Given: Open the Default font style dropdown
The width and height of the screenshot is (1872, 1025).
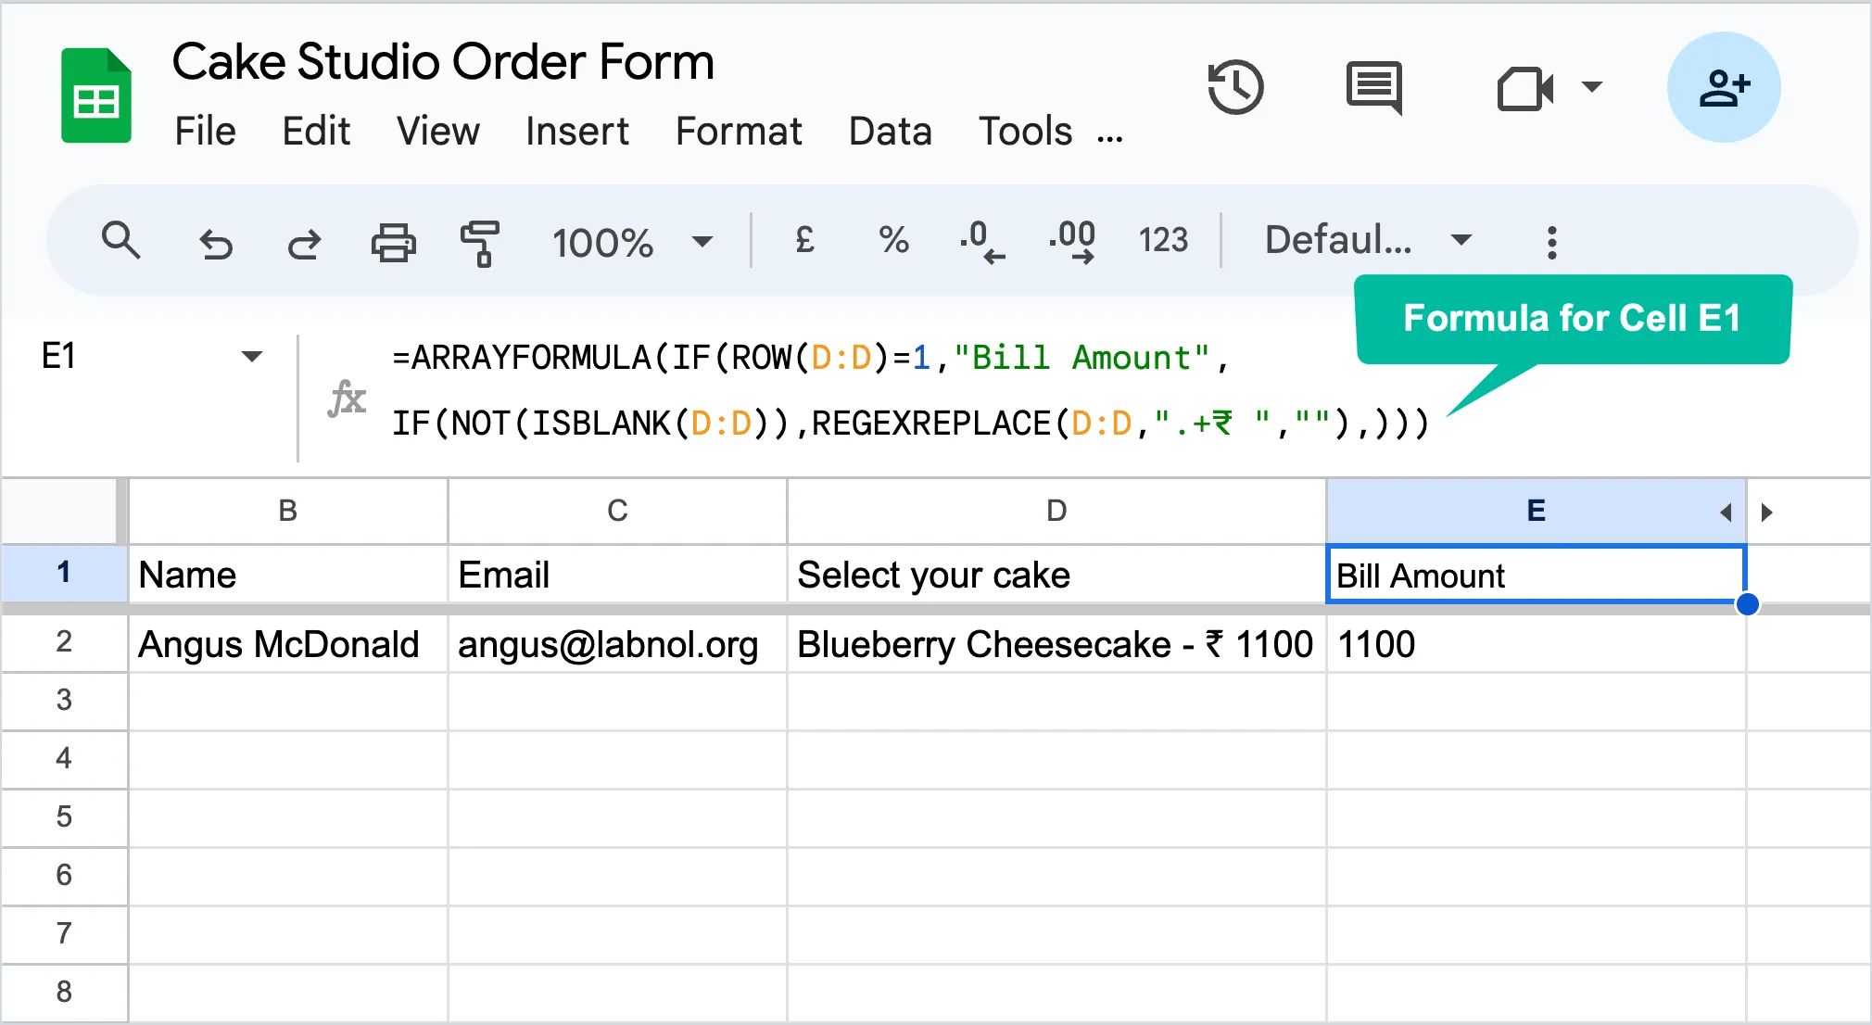Looking at the screenshot, I should click(1362, 242).
